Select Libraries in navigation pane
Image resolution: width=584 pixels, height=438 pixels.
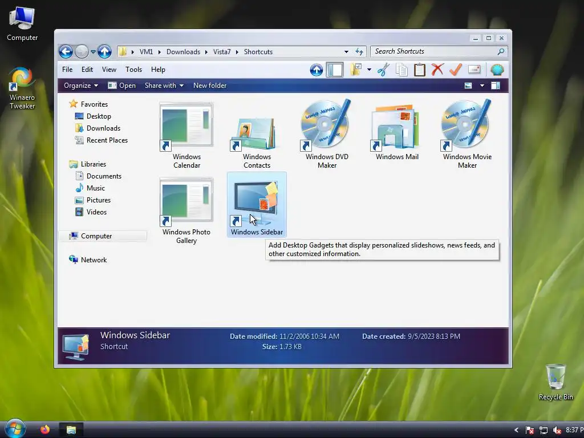pos(93,164)
